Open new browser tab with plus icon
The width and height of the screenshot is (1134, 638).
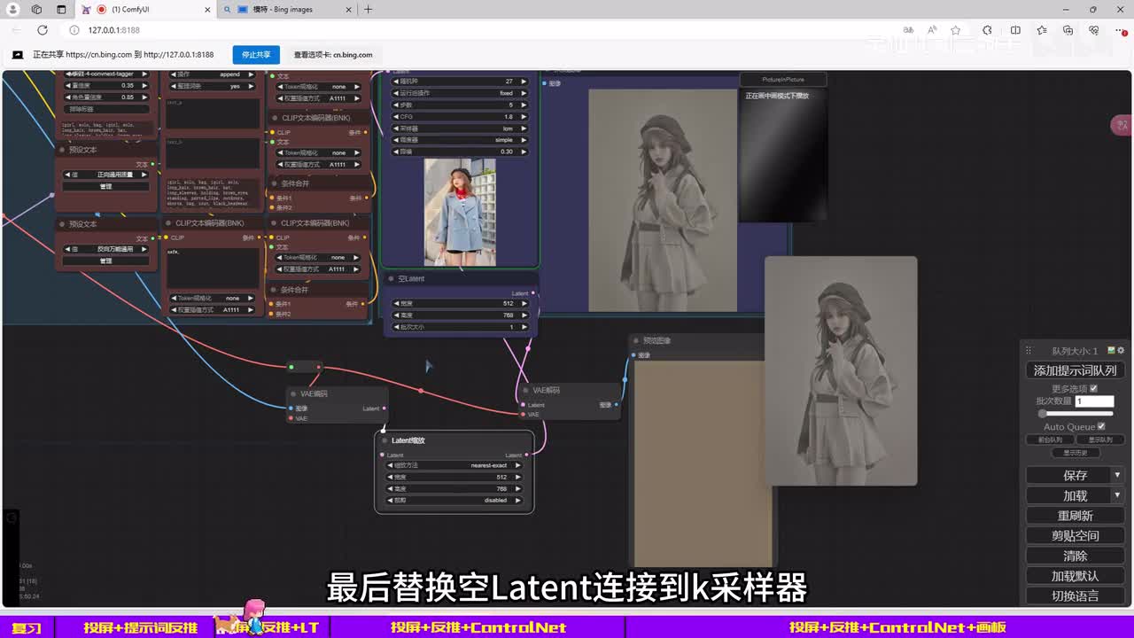coord(368,10)
